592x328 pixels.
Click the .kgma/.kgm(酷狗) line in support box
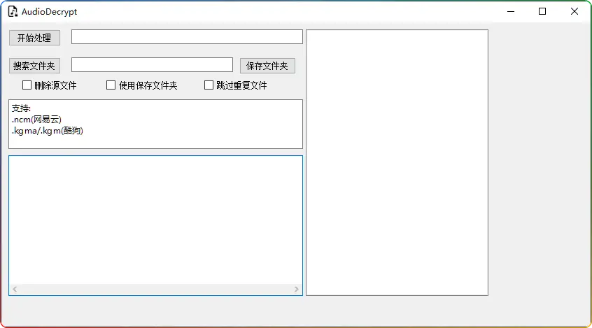click(x=47, y=131)
